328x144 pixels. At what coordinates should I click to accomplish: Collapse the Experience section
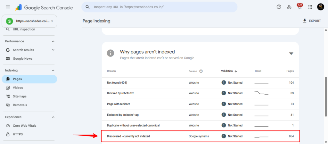[x=53, y=117]
